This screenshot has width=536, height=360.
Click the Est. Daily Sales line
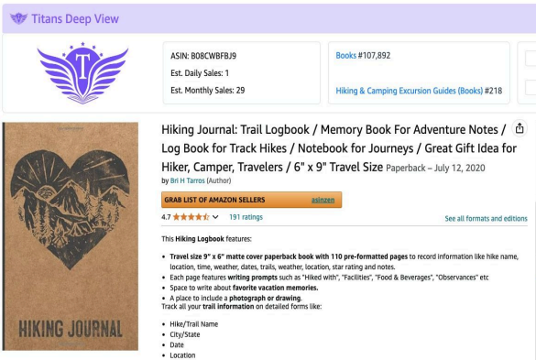[x=200, y=73]
